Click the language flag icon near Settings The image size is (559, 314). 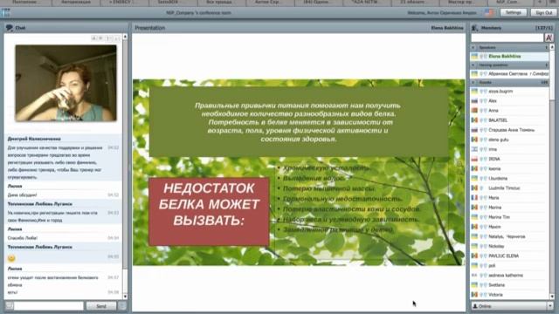point(489,12)
